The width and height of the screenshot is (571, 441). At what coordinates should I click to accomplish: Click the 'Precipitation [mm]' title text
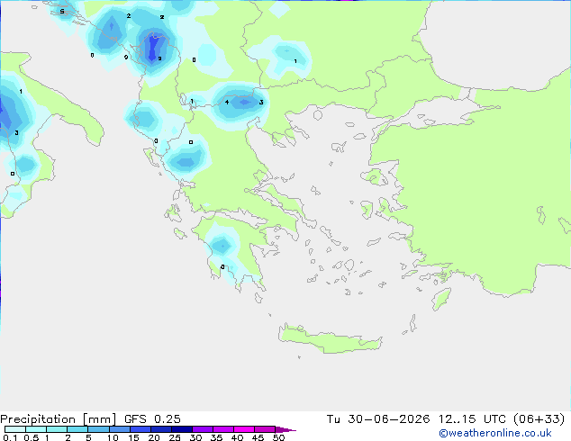[58, 419]
